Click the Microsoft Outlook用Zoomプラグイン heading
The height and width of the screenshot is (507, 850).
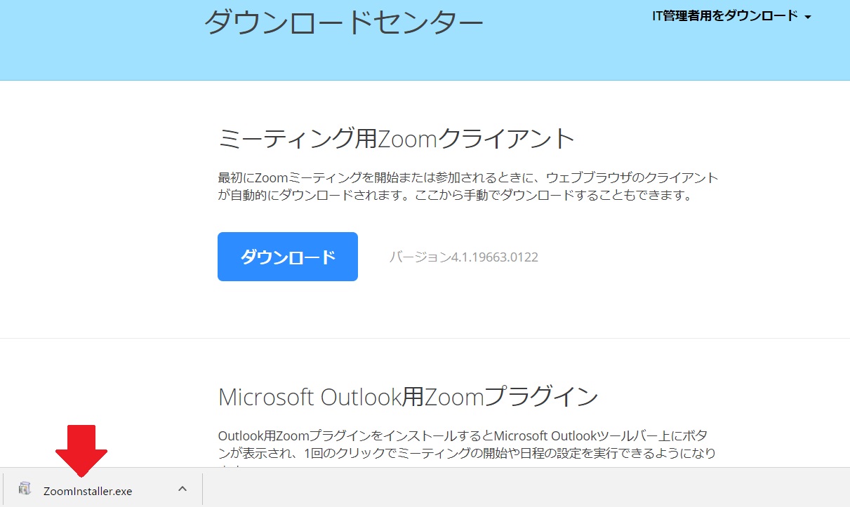point(408,397)
